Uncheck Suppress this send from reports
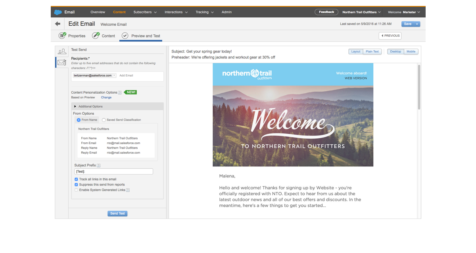This screenshot has width=476, height=253. click(76, 185)
